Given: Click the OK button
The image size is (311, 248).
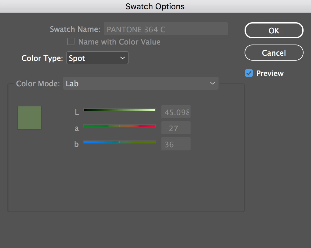Looking at the screenshot, I should click(274, 30).
